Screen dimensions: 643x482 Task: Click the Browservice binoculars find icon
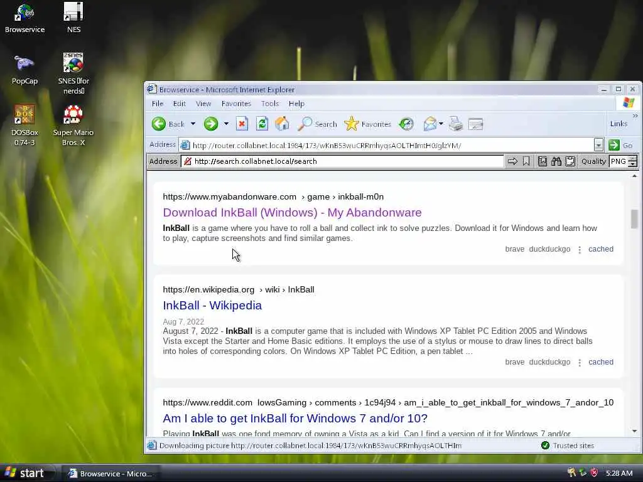coord(556,161)
